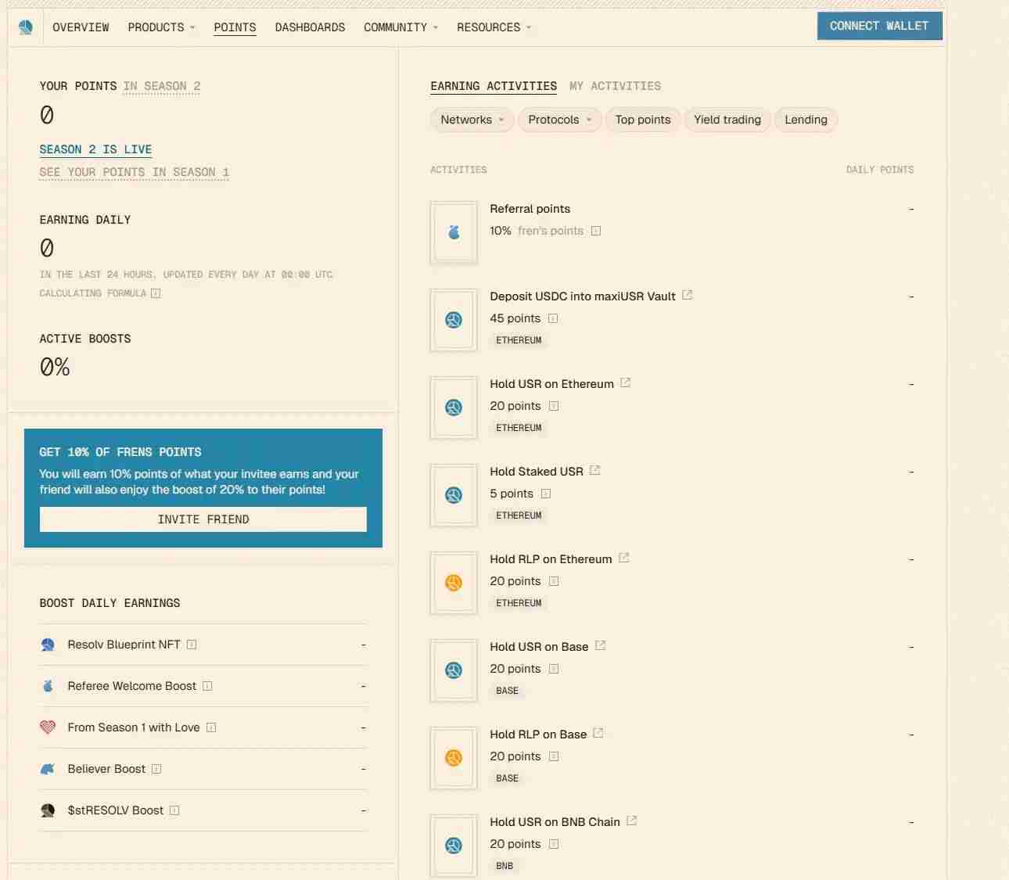Viewport: 1009px width, 880px height.
Task: Click the Invite Friend button
Action: 203,519
